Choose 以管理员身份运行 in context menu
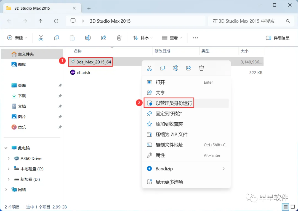The image size is (298, 211). (x=186, y=103)
